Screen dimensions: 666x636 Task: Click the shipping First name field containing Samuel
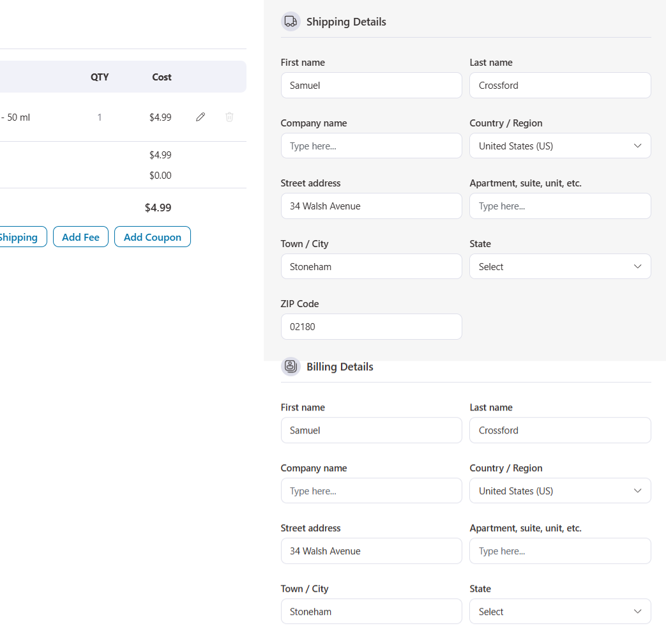pos(371,85)
